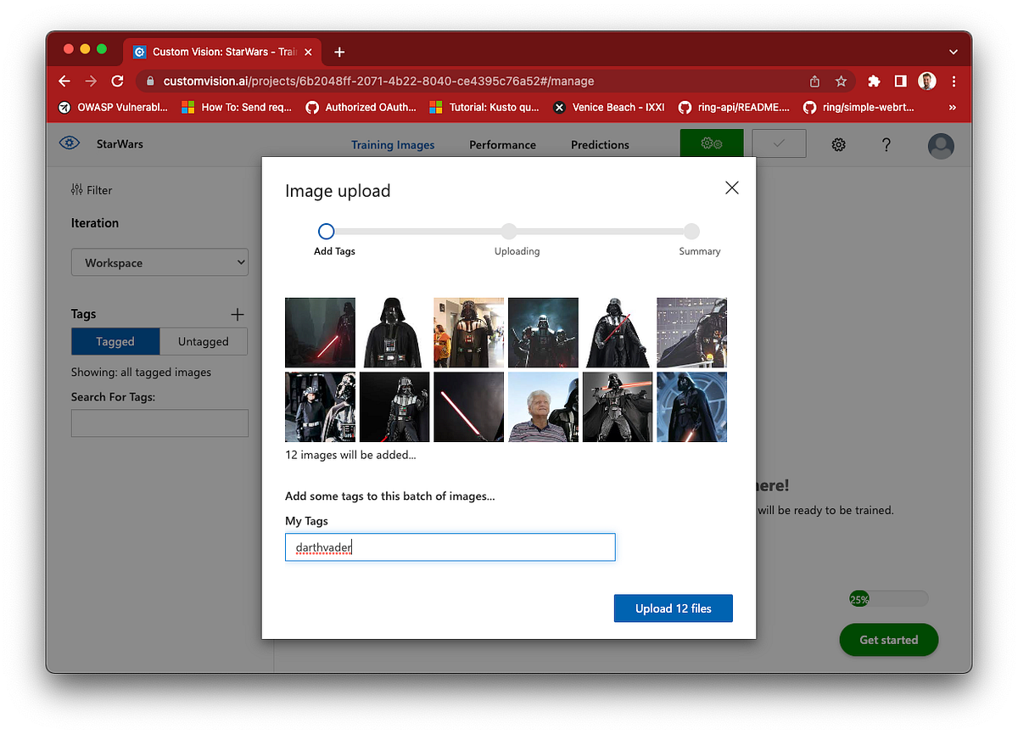1018x734 pixels.
Task: Select first Vader thumbnail in dark corridor
Action: [x=320, y=333]
